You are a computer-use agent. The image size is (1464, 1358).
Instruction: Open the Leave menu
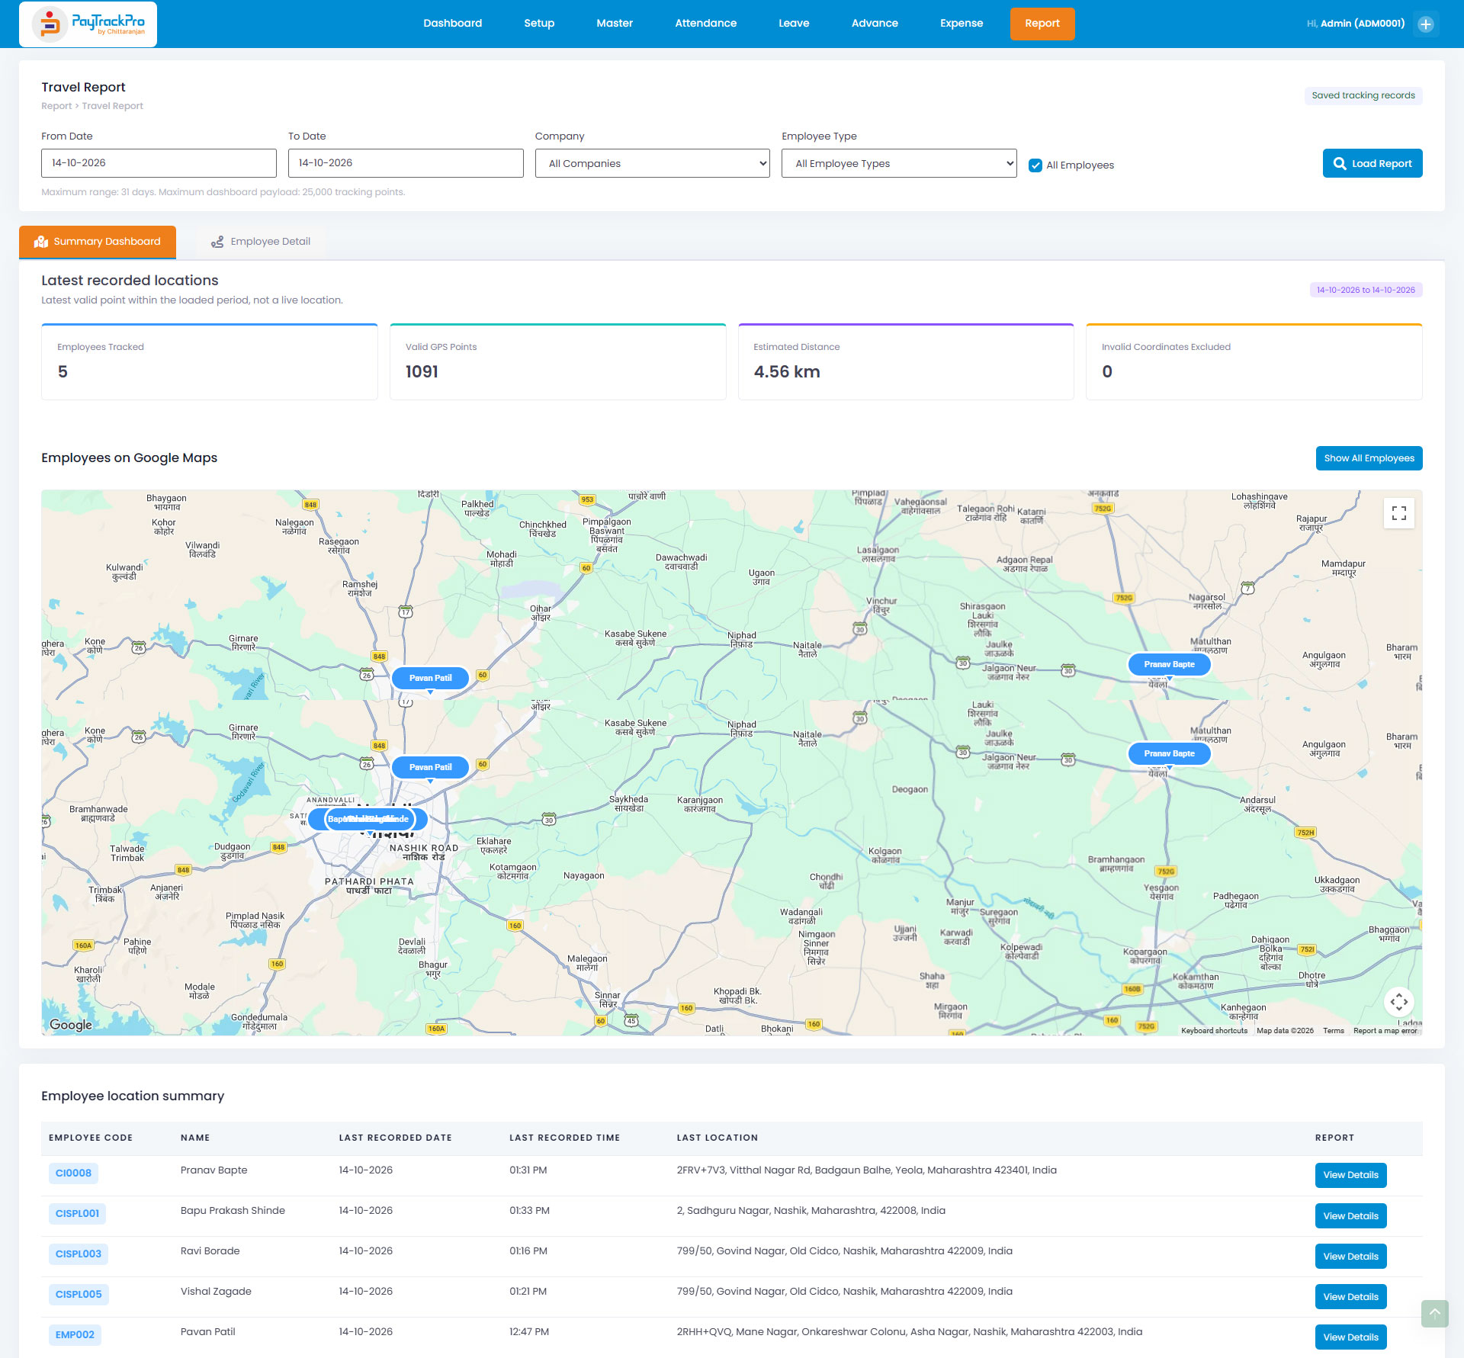(x=794, y=24)
